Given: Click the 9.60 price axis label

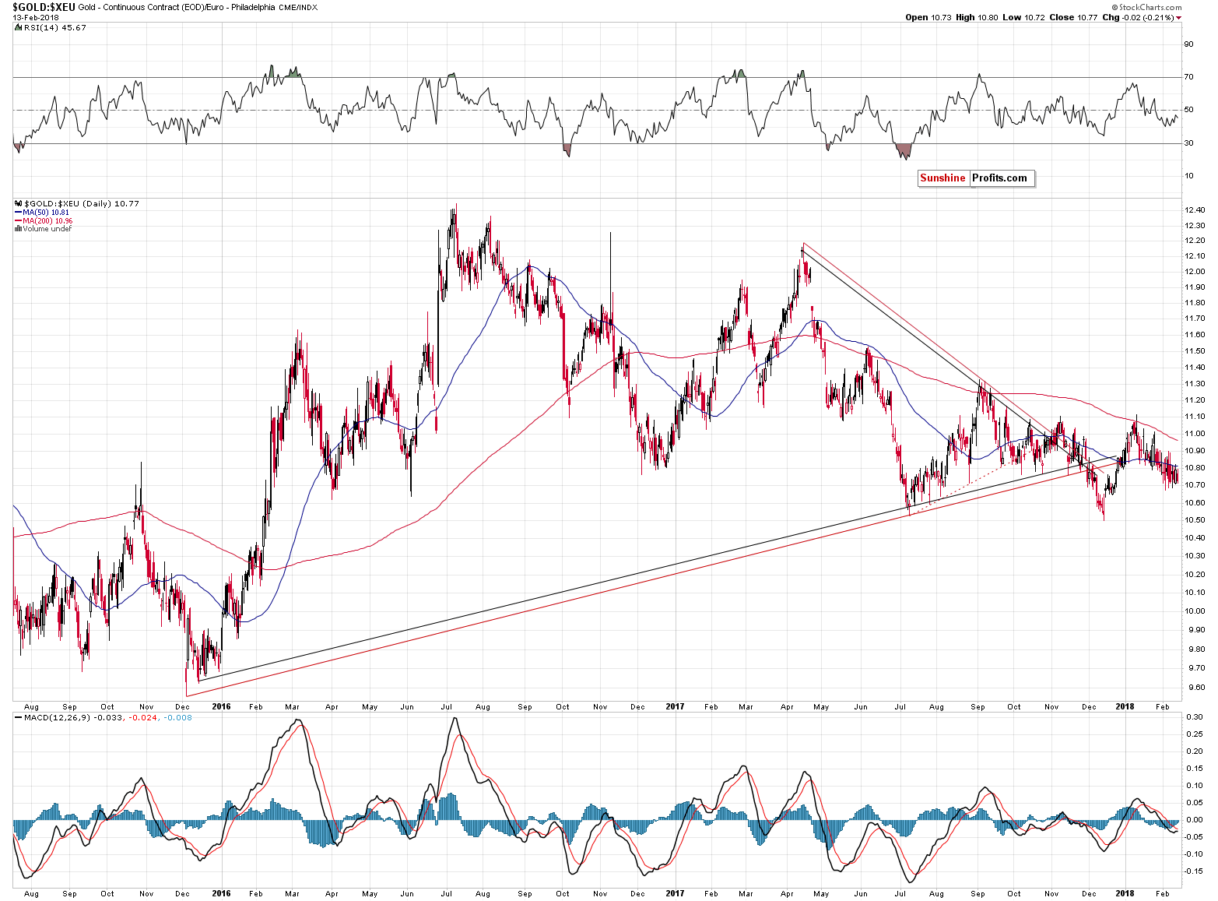Looking at the screenshot, I should pos(1195,688).
